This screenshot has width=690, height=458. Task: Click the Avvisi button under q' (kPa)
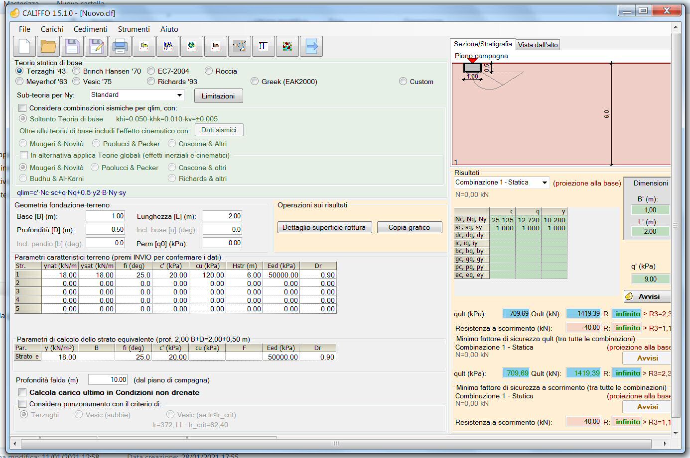tap(647, 296)
